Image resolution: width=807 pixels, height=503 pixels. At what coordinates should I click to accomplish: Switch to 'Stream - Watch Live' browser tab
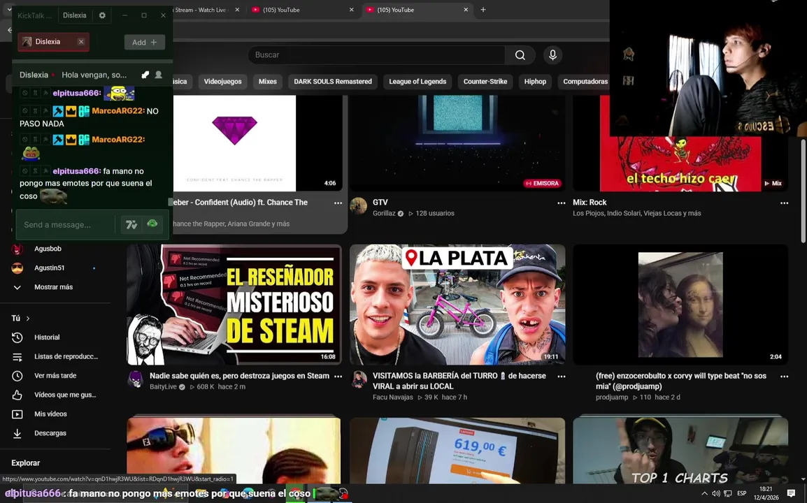pyautogui.click(x=204, y=10)
